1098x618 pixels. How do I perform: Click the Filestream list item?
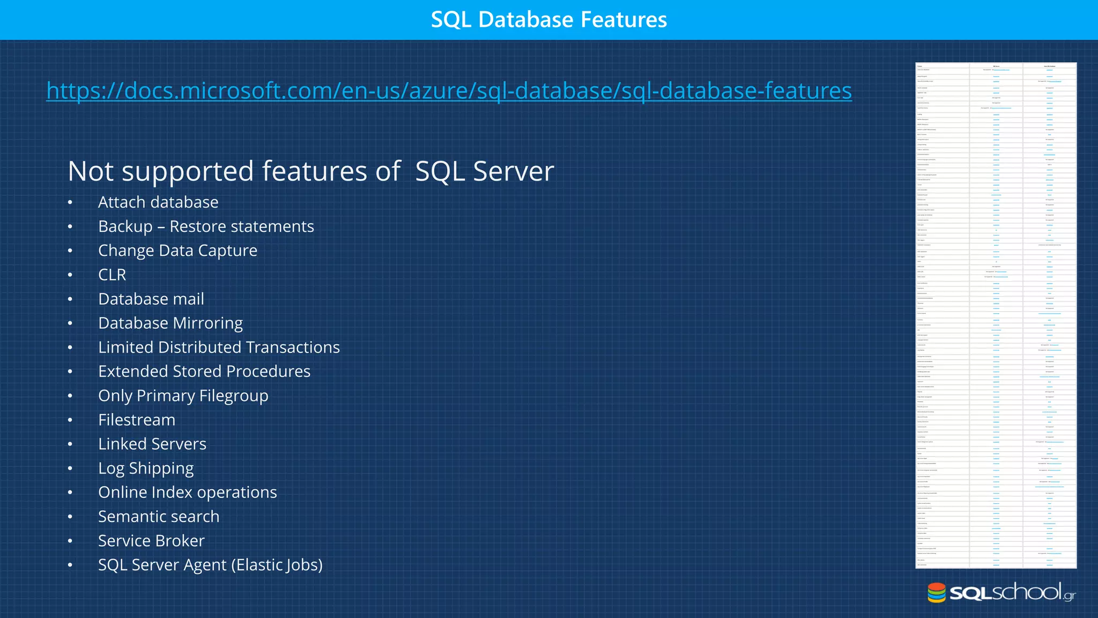pyautogui.click(x=137, y=420)
